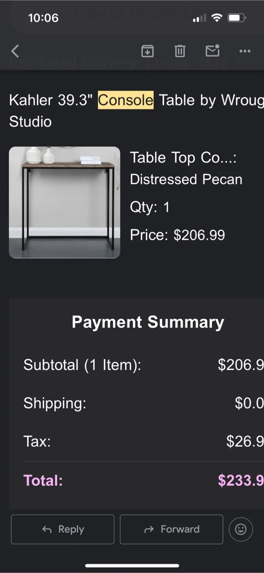Delete the email with the trash icon
Screen dimensions: 264x573
[180, 51]
